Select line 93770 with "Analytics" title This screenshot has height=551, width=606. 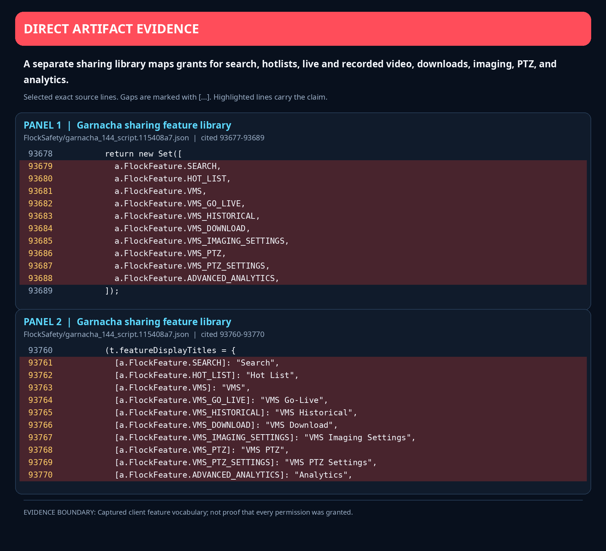[303, 475]
